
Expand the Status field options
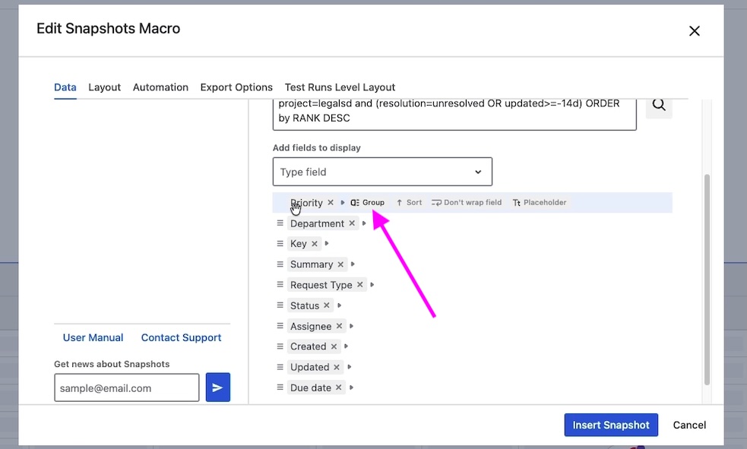pos(339,305)
